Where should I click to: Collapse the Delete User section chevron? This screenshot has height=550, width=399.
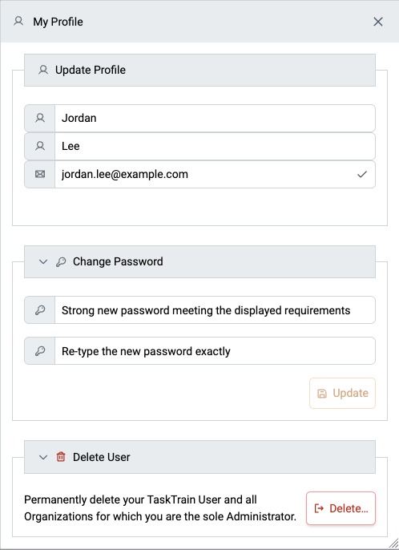click(x=43, y=457)
